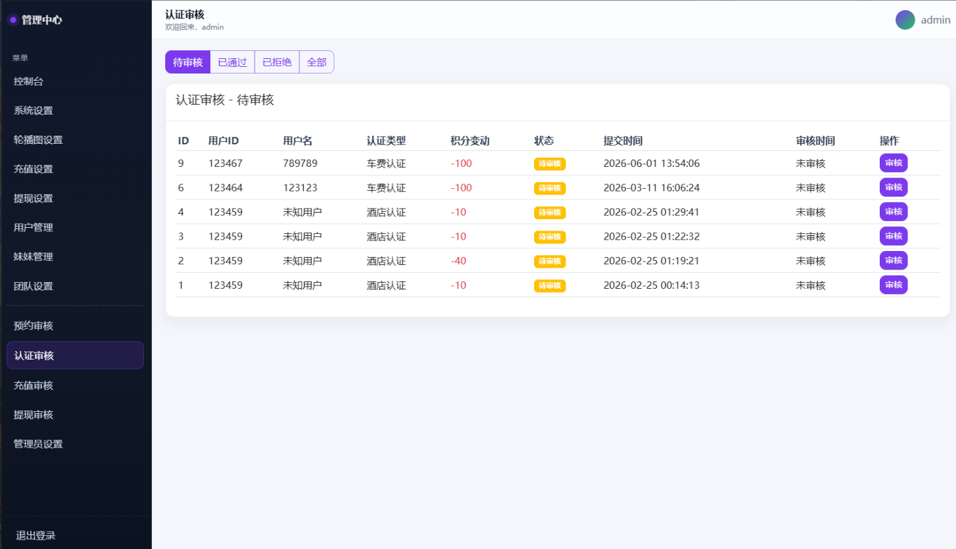Viewport: 956px width, 549px height.
Task: Click 审核 button for ID 2 row
Action: [x=894, y=260]
